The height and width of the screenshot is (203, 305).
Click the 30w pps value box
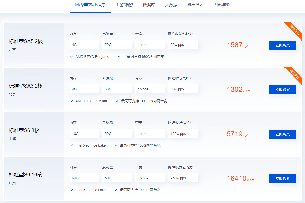point(183,89)
